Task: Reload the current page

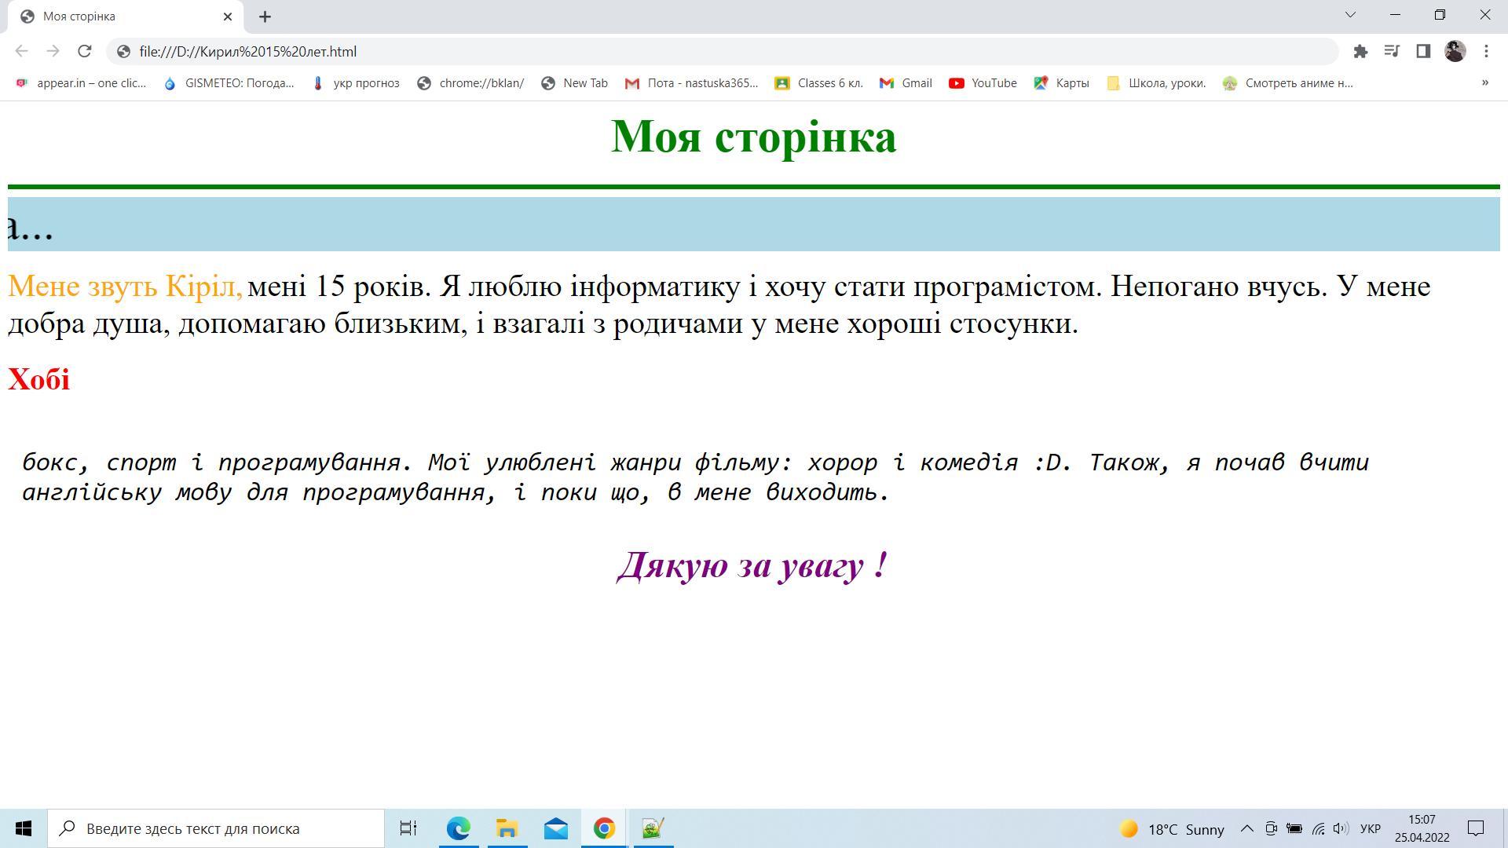Action: (84, 51)
